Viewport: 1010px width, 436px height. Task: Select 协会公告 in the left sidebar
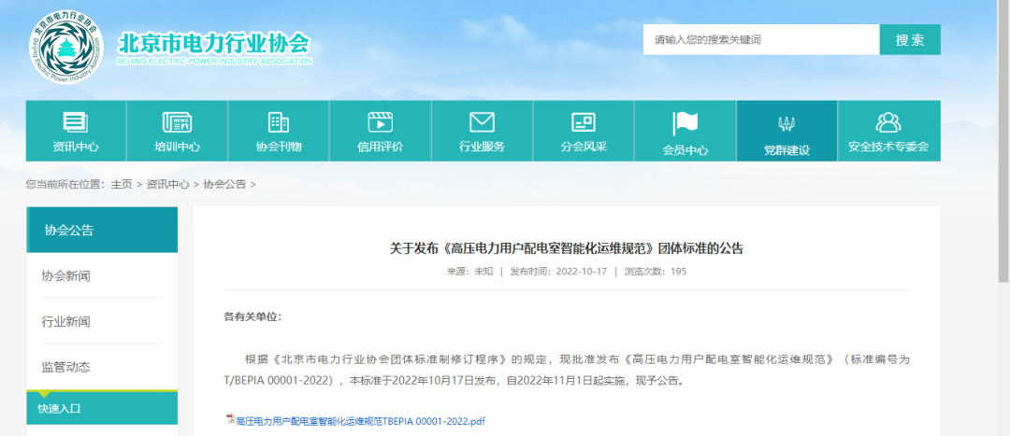[x=101, y=231]
